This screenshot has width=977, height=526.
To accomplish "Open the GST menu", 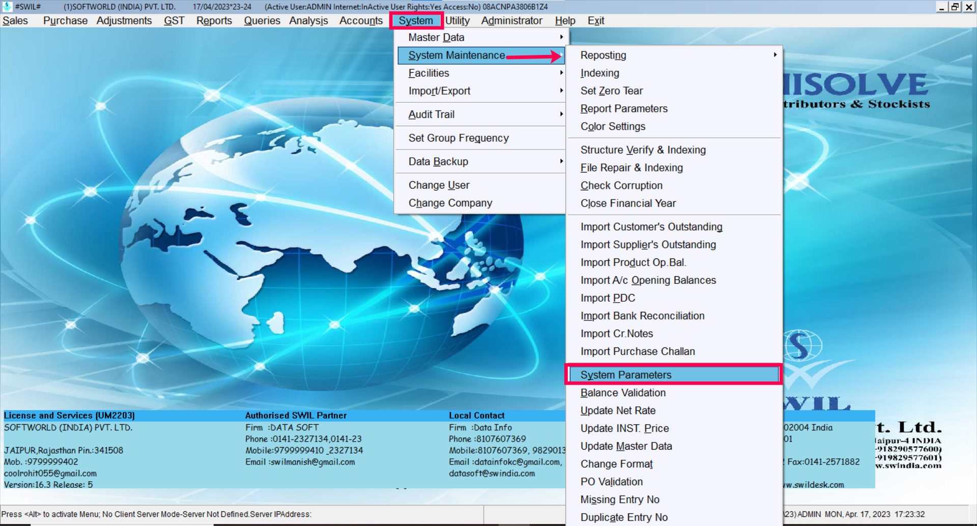I will (x=174, y=21).
